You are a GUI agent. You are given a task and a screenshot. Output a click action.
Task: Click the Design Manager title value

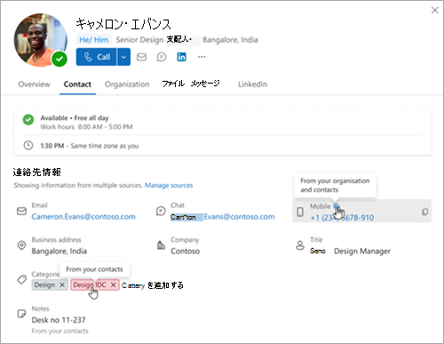[x=362, y=251]
